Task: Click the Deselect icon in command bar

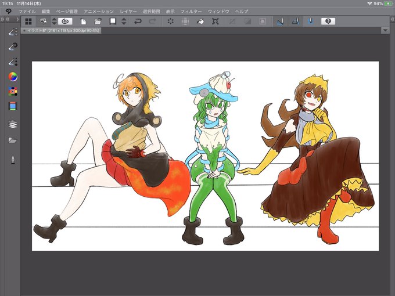Action: [x=232, y=21]
